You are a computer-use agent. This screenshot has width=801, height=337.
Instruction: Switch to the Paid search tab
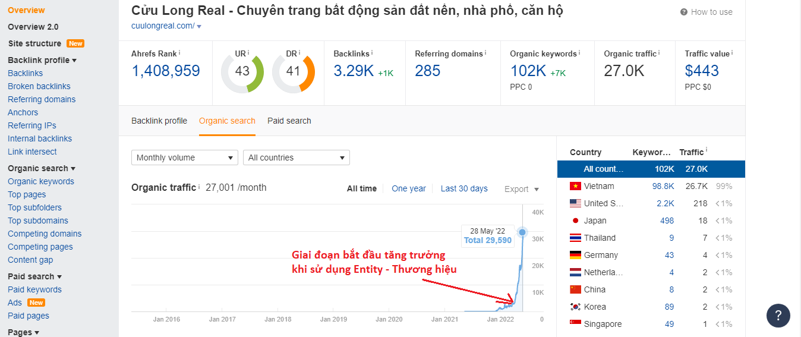[x=289, y=121]
